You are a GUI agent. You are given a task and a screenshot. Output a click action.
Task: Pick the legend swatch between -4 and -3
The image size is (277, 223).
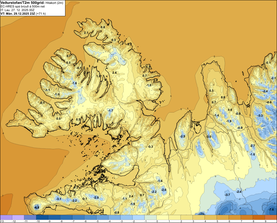(x=114, y=217)
